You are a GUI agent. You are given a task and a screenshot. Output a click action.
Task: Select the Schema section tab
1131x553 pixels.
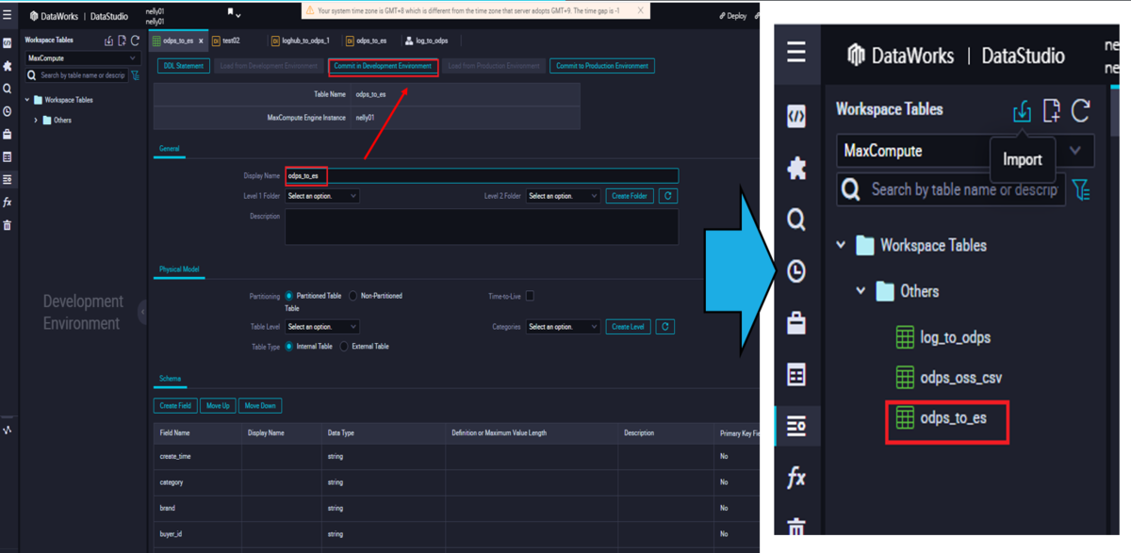coord(170,379)
